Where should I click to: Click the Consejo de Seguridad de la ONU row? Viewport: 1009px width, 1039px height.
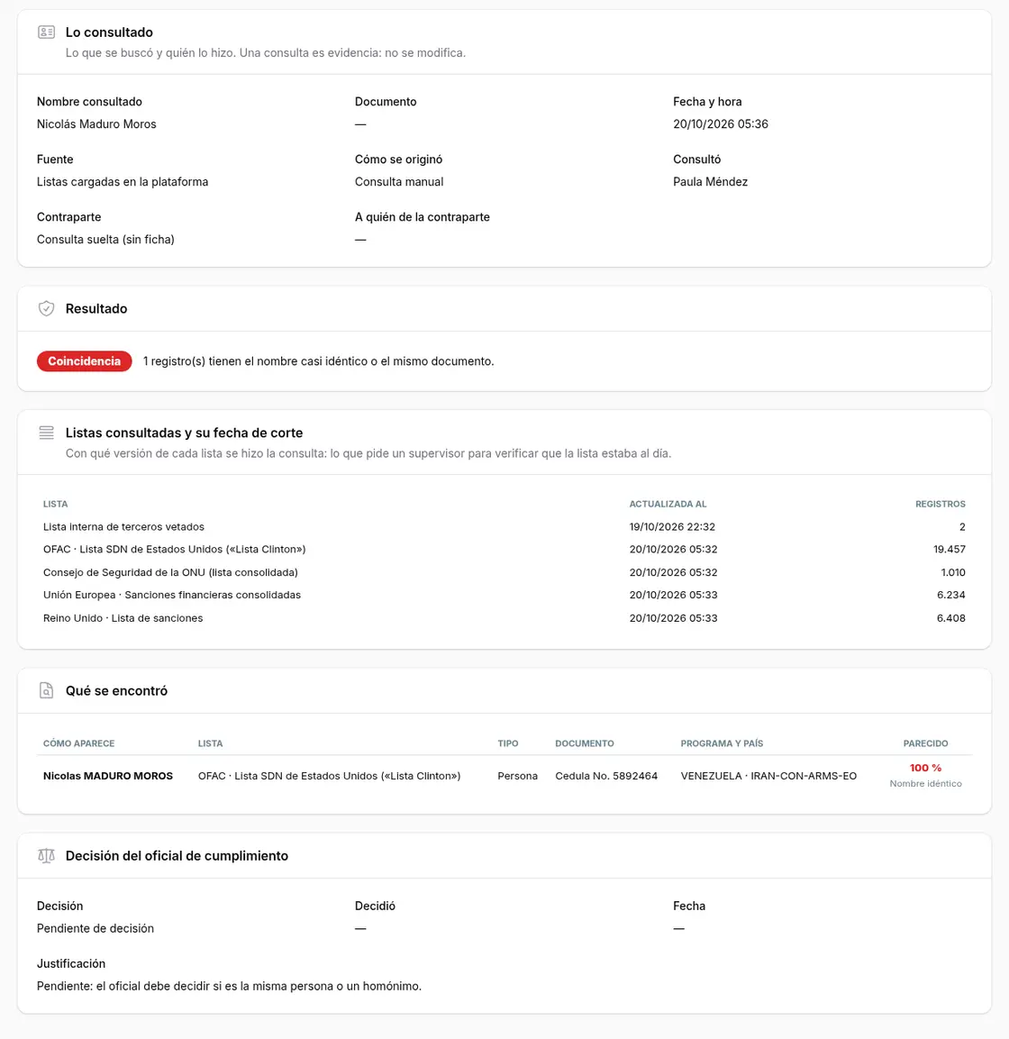pos(504,572)
